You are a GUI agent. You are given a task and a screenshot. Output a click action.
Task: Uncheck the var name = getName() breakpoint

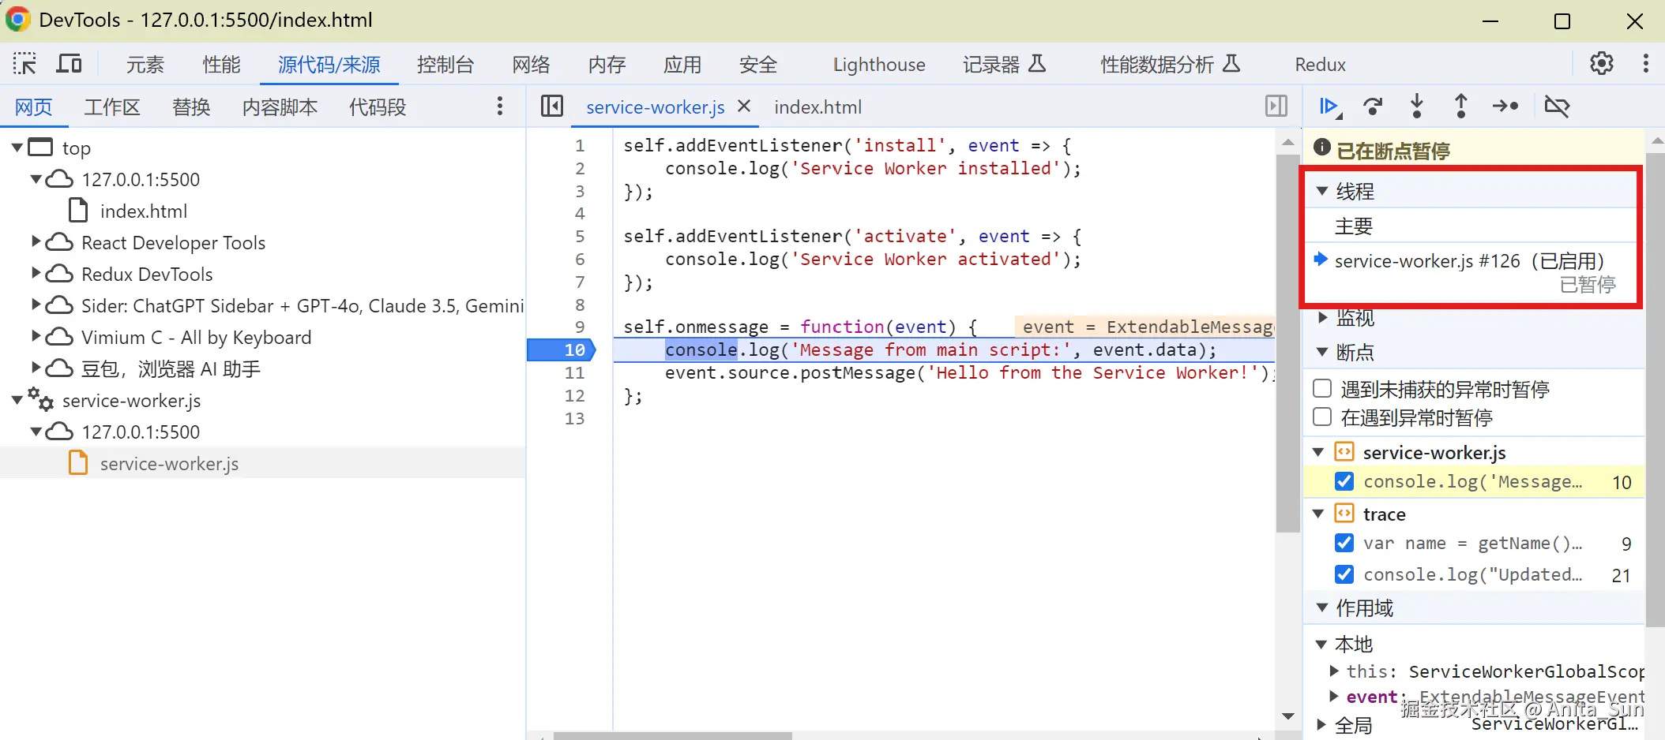(1344, 543)
